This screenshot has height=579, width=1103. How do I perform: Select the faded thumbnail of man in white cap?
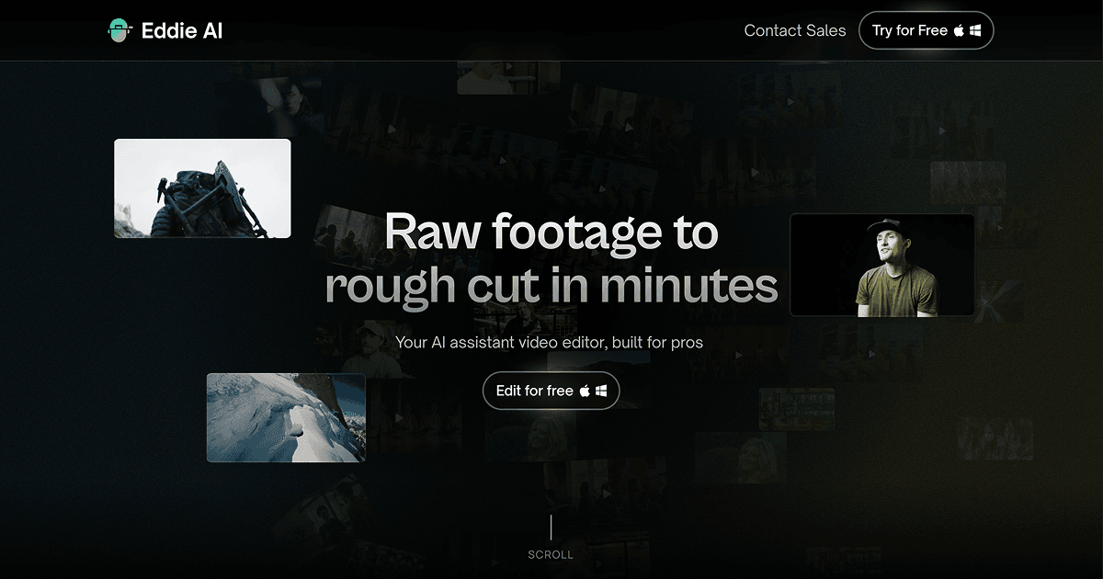tap(372, 347)
